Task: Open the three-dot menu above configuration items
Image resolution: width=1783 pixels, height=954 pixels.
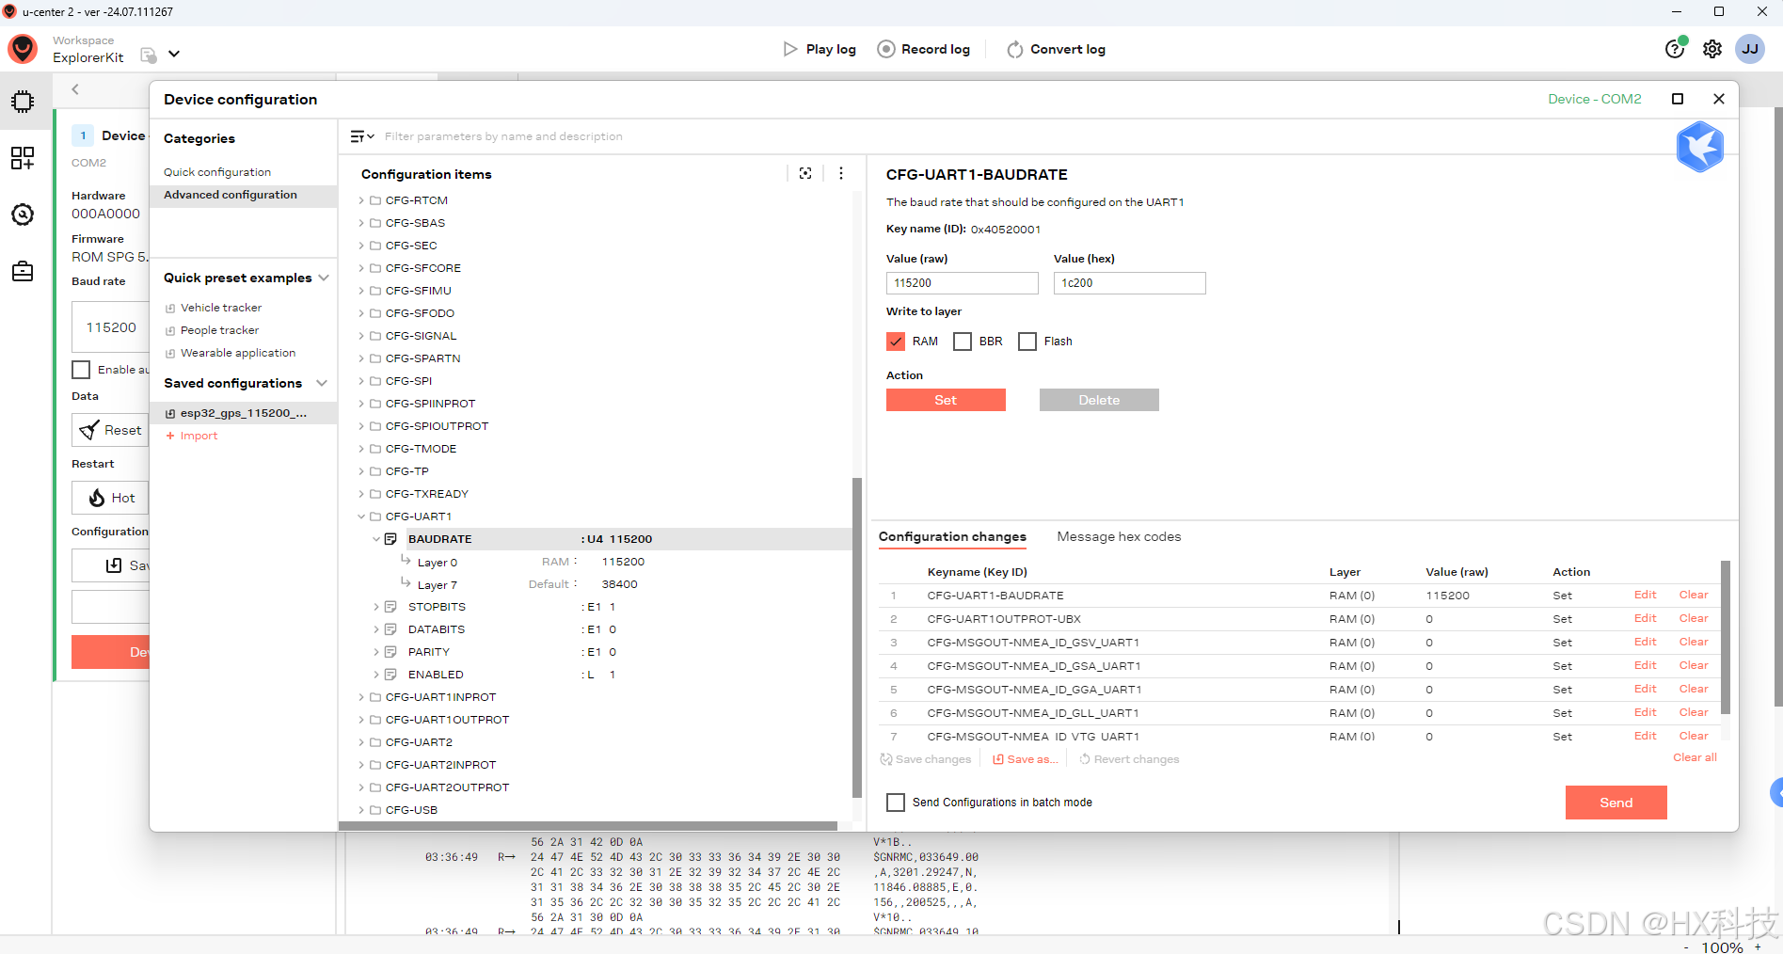Action: coord(841,173)
